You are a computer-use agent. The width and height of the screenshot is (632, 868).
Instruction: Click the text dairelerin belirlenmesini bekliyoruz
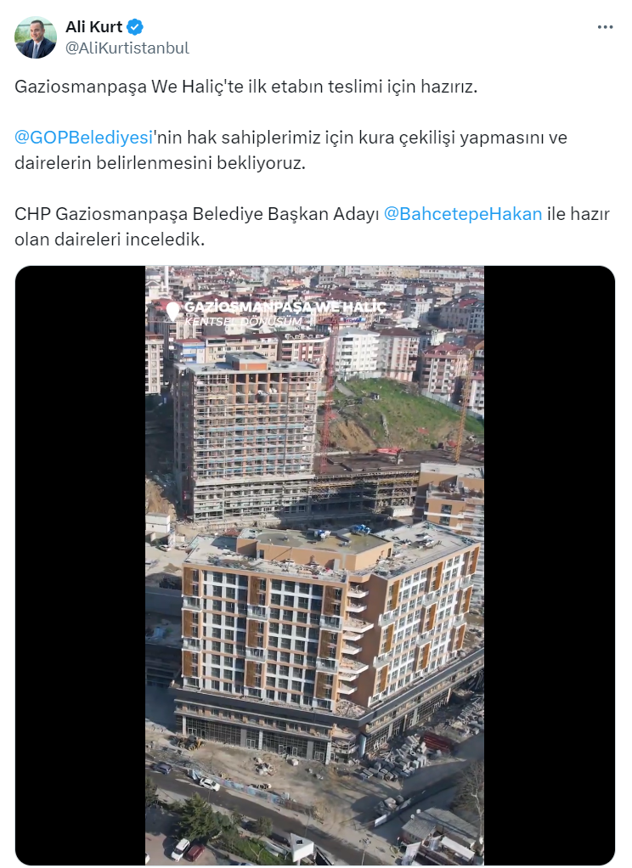[x=160, y=163]
